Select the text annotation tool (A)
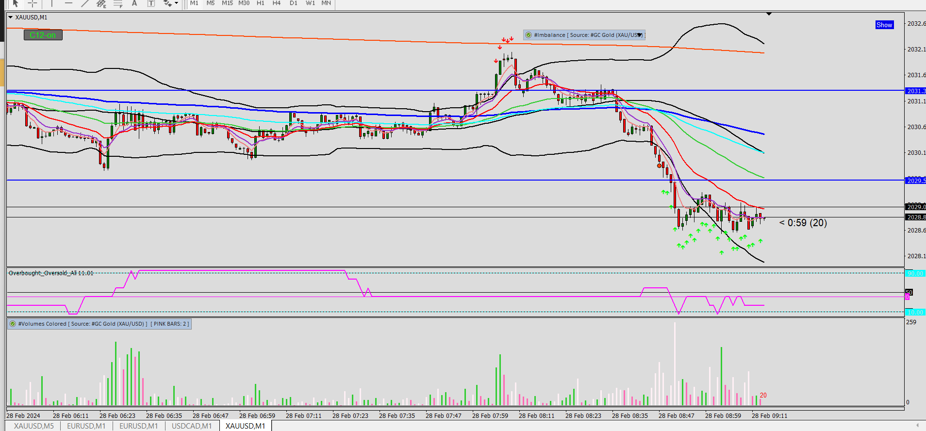The image size is (926, 431). click(x=134, y=3)
